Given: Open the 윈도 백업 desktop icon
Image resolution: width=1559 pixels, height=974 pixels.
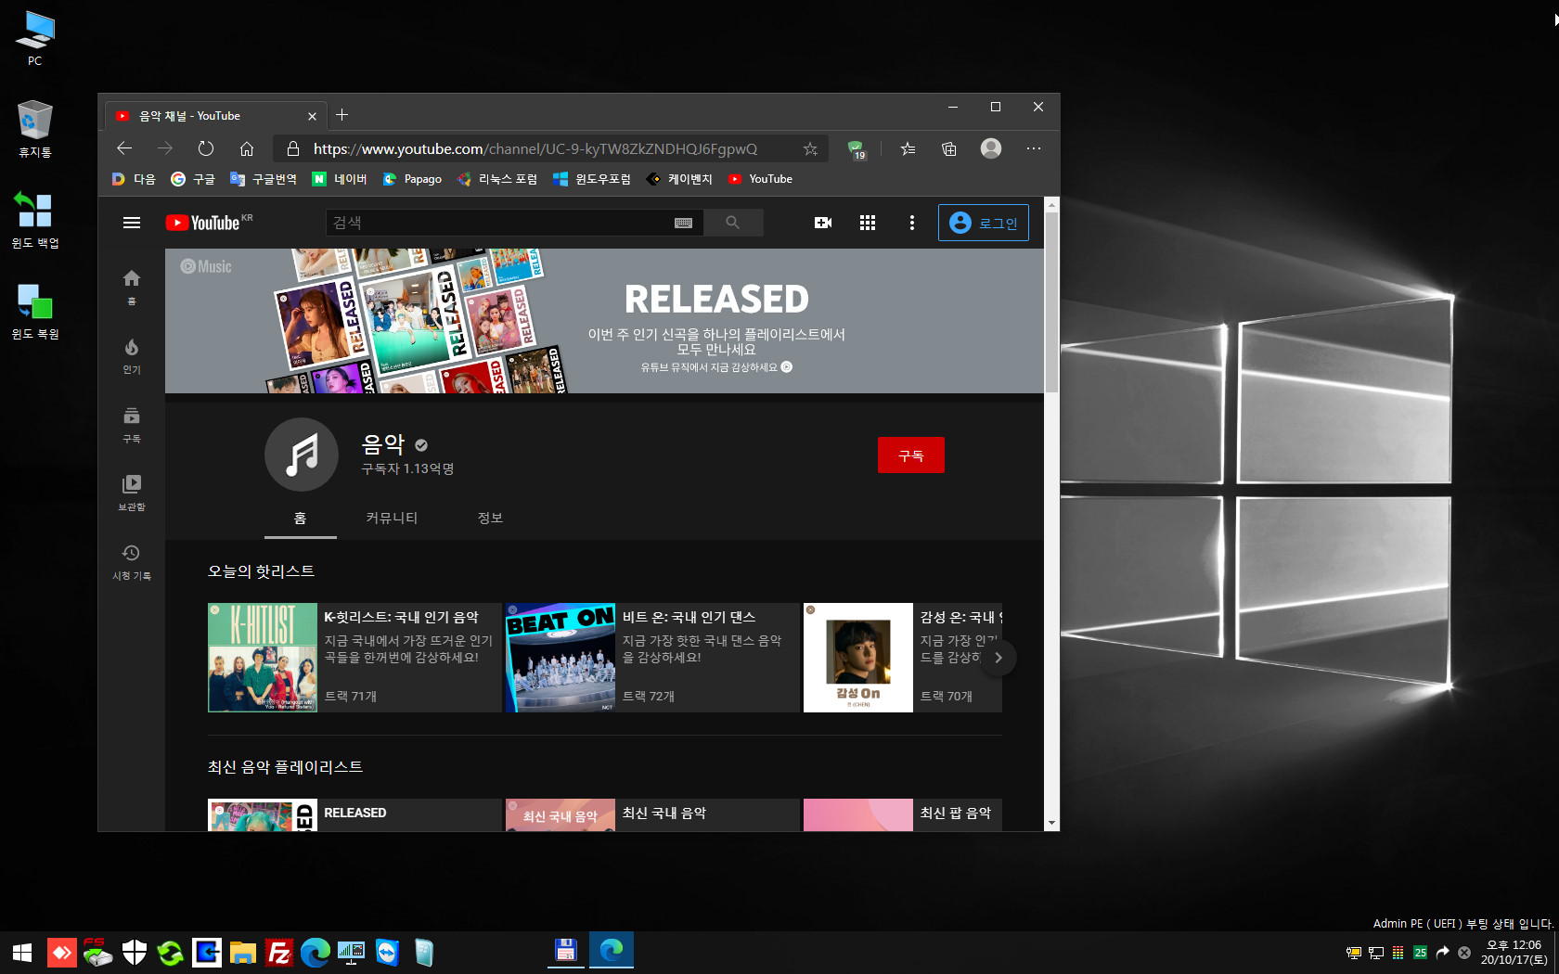Looking at the screenshot, I should tap(35, 220).
